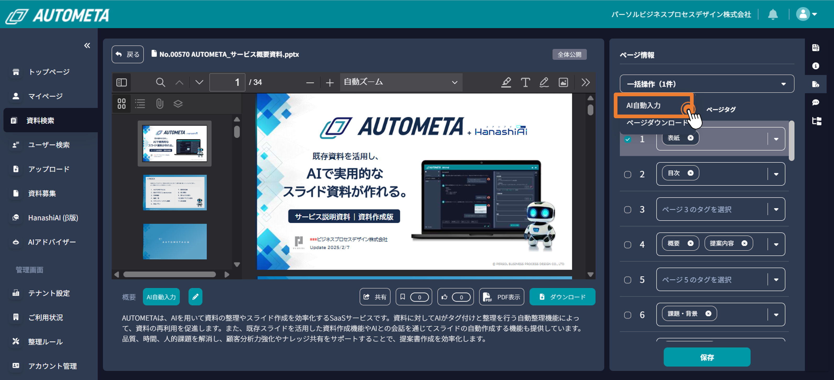Image resolution: width=834 pixels, height=380 pixels.
Task: Check the page 2 checkbox
Action: pos(627,175)
